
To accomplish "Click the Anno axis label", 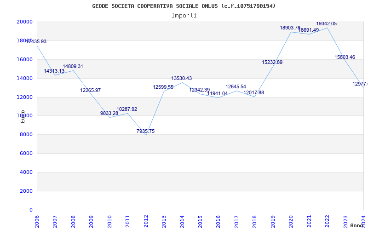I will pyautogui.click(x=356, y=225).
